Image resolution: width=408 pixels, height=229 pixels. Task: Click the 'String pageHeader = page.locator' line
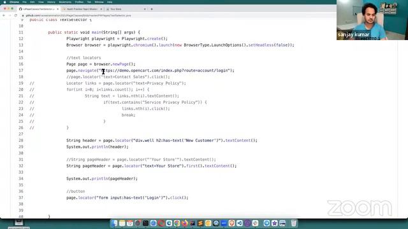(152, 166)
